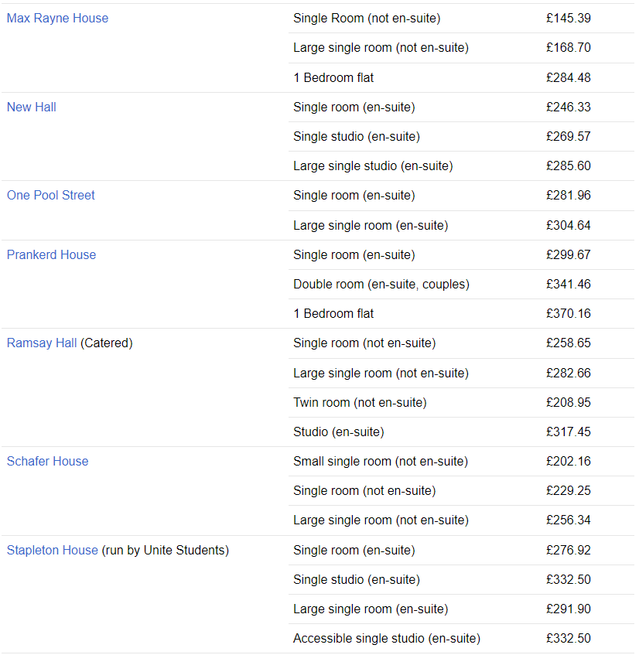Click the £370.16 price for Prankerd House
The image size is (639, 655).
pos(569,314)
